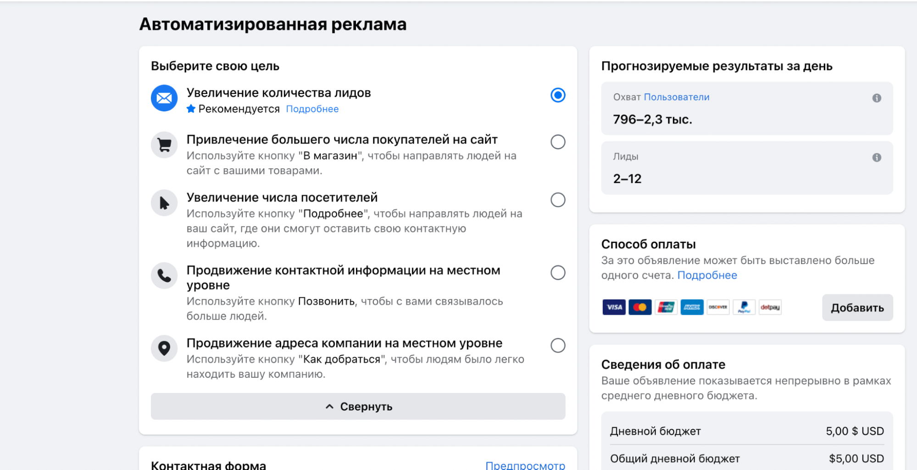Click the 796–2,3 тыс. reach value
This screenshot has height=470, width=917.
[x=652, y=120]
